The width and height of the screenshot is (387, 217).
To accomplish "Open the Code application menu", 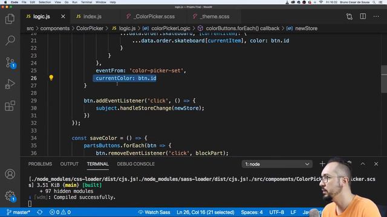I will pyautogui.click(x=15, y=2).
